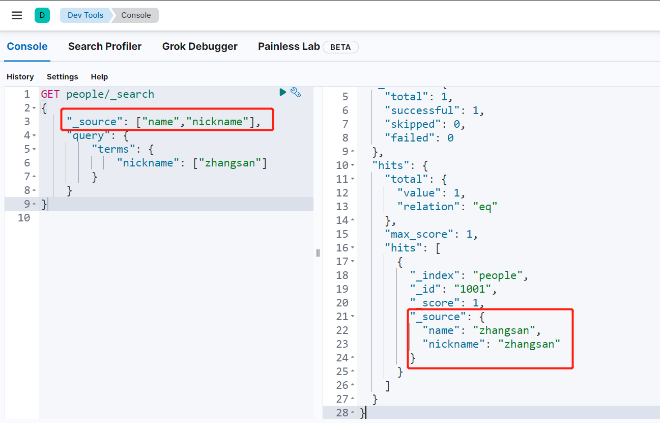Collapse the request body at line 2
This screenshot has width=660, height=423.
click(x=34, y=108)
